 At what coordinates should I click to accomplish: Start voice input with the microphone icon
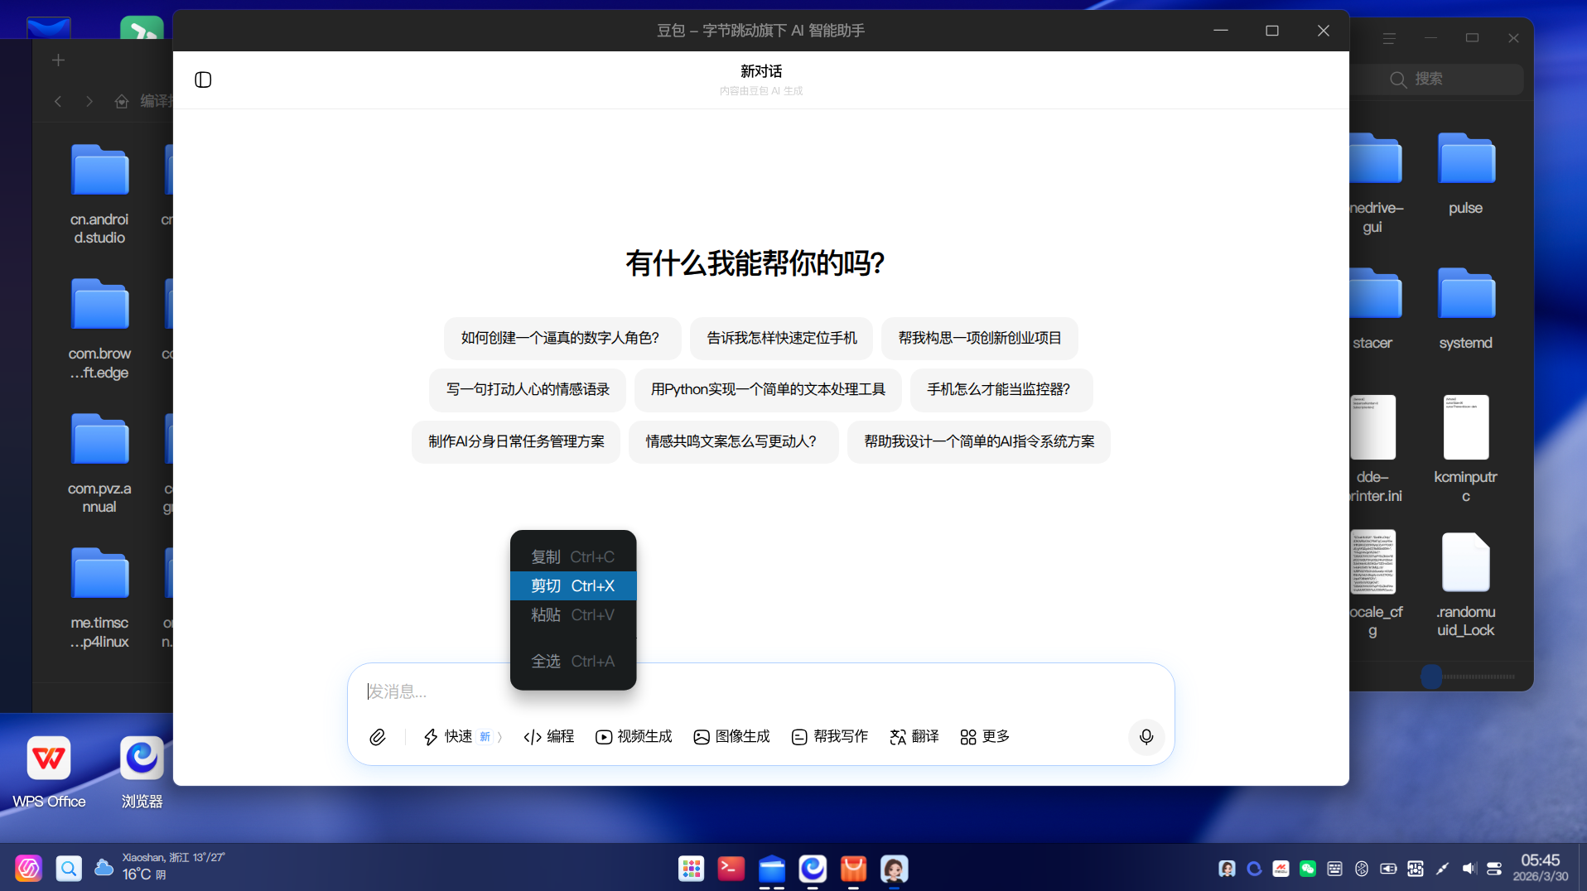[1146, 737]
